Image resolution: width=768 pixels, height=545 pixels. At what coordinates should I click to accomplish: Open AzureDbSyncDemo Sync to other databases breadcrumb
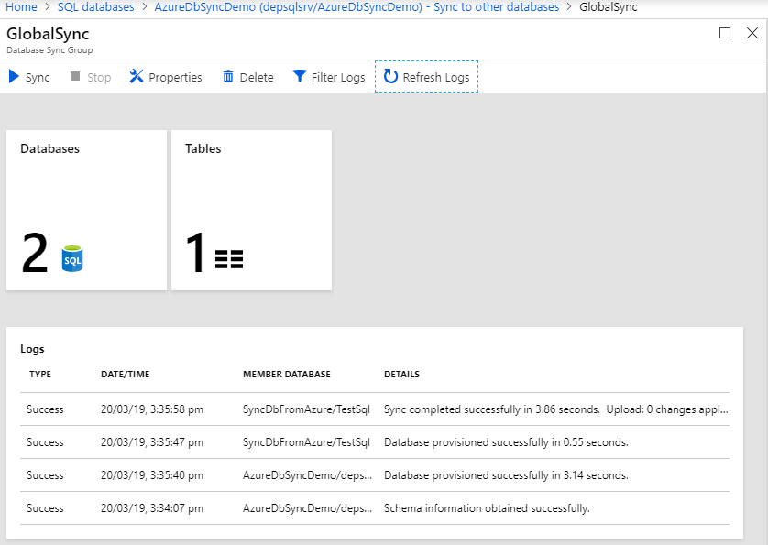357,6
